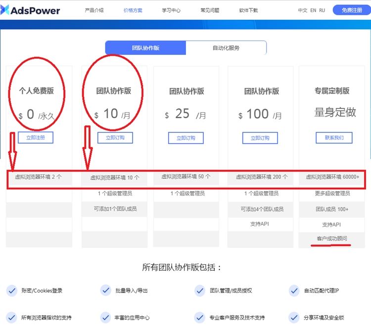Screen dimensions: 371x331
Task: Switch language to EN
Action: pos(313,10)
